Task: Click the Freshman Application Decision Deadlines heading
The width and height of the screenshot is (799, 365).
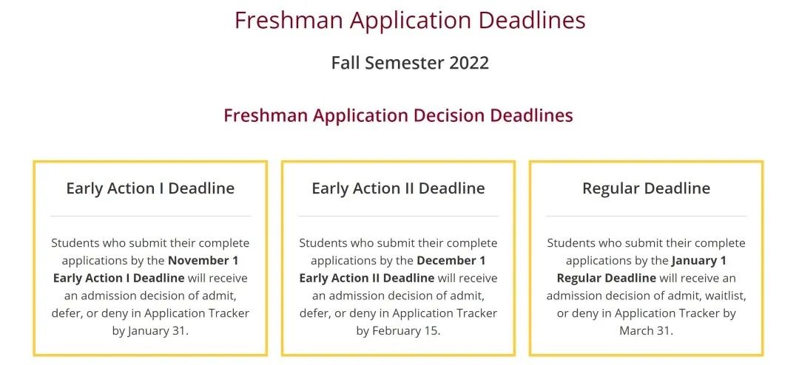Action: (398, 115)
